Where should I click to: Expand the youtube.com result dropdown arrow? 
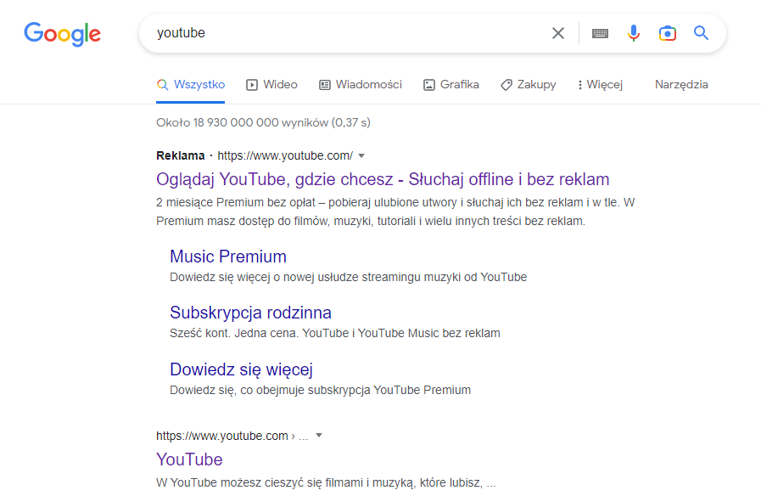click(x=319, y=436)
